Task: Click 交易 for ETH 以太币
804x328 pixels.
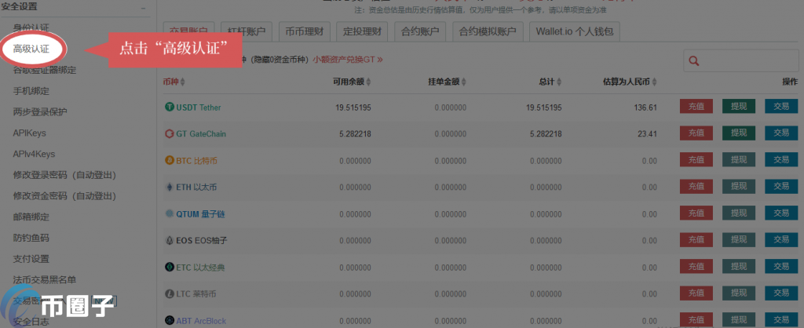Action: (x=781, y=187)
